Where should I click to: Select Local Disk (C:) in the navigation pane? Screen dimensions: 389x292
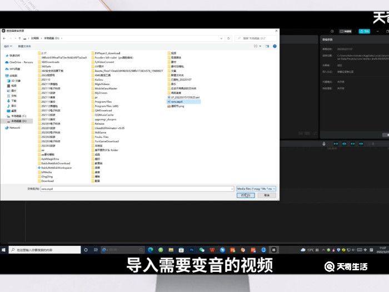[x=16, y=116]
